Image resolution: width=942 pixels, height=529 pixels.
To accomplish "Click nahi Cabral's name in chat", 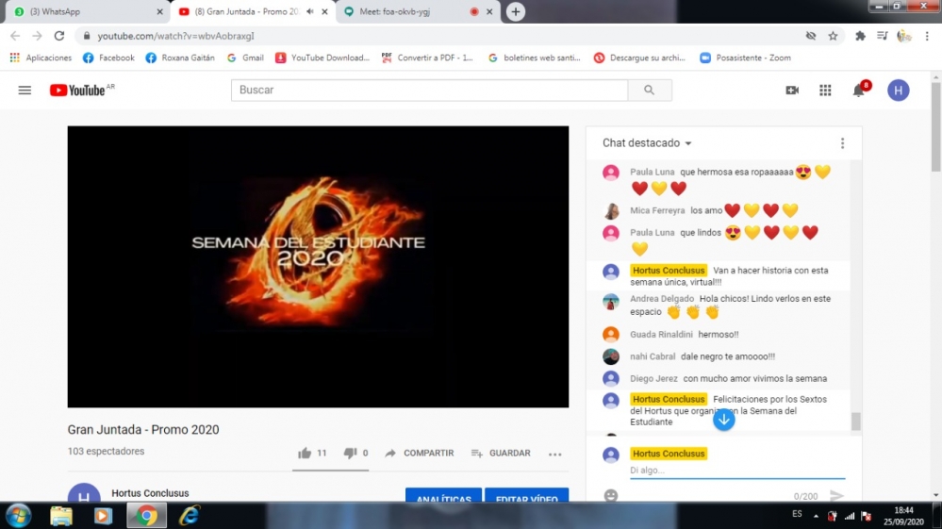I will pyautogui.click(x=653, y=356).
